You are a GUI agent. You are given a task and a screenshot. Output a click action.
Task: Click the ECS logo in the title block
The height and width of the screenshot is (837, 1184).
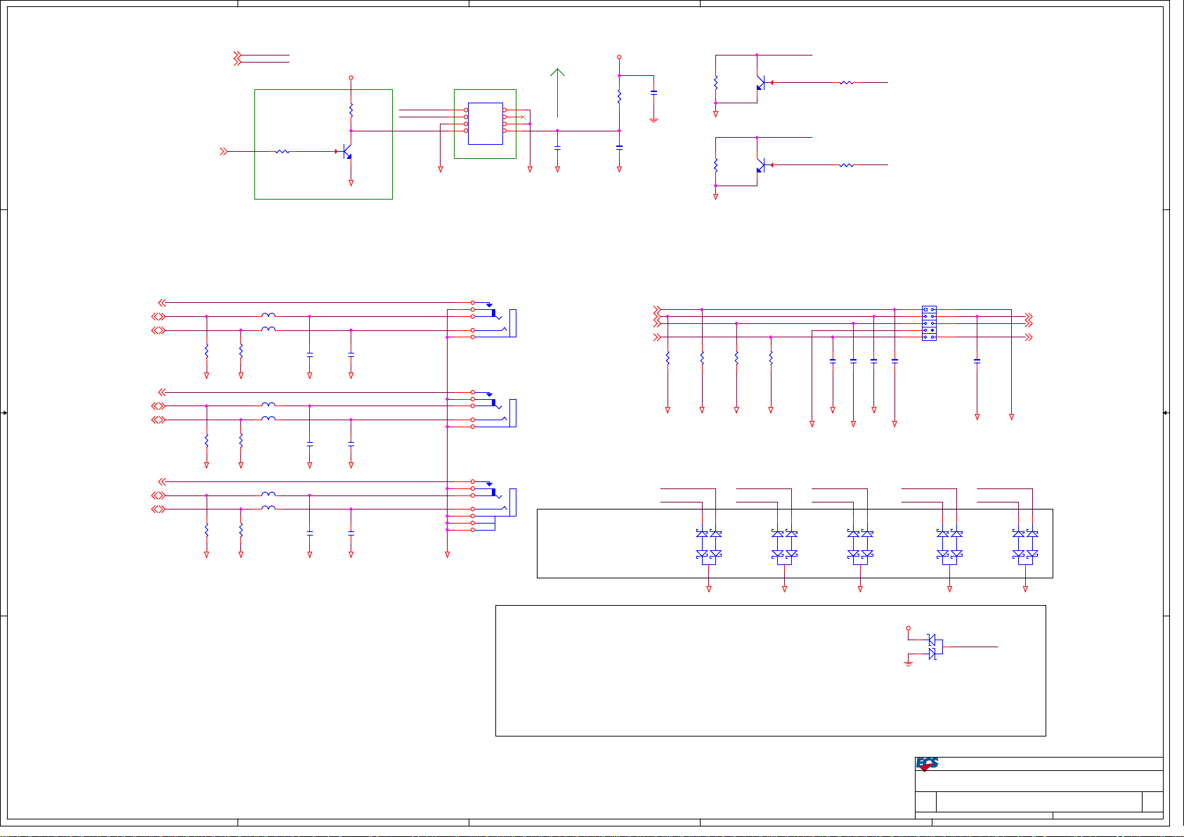(928, 764)
